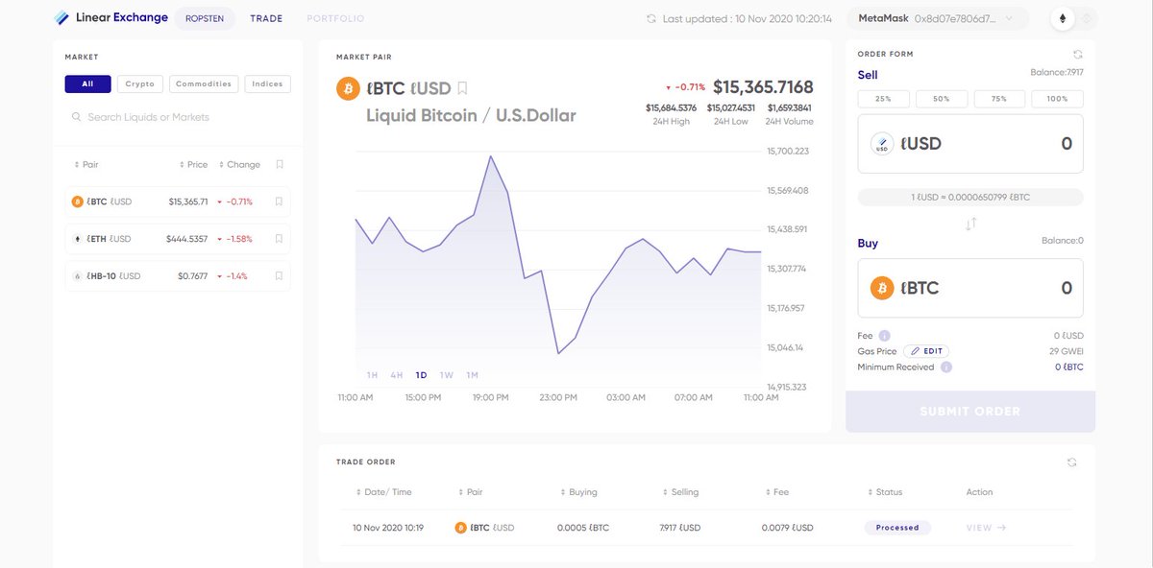The width and height of the screenshot is (1153, 568).
Task: Refresh the Trade Order table
Action: click(x=1072, y=462)
